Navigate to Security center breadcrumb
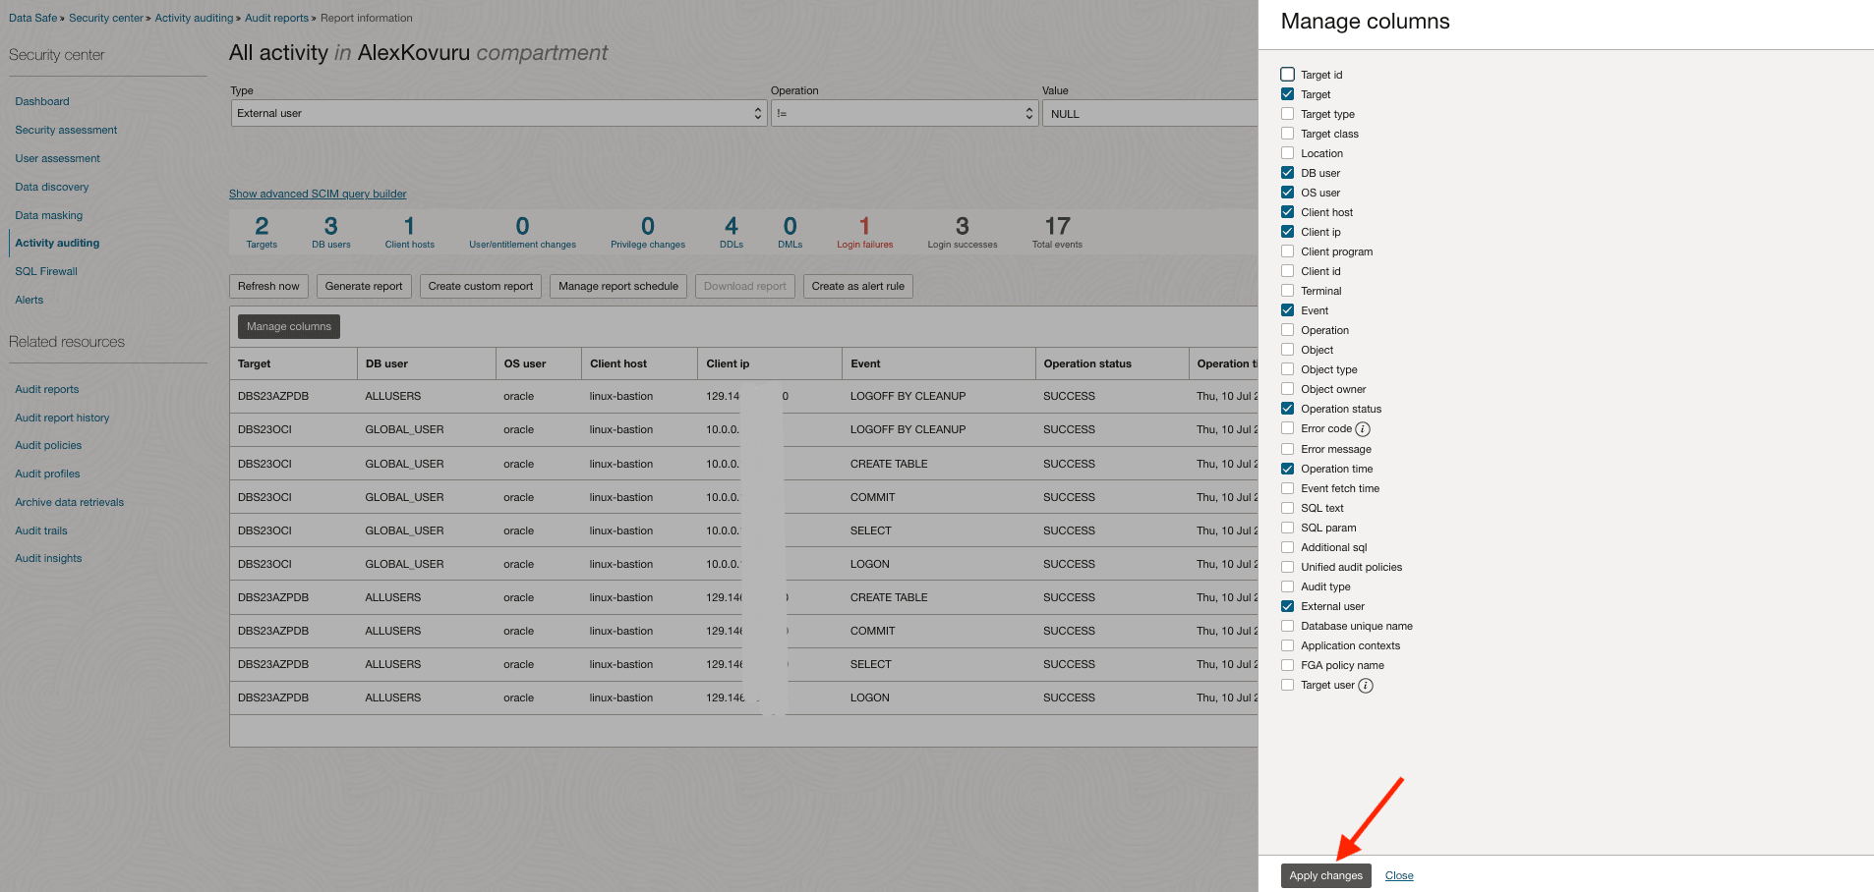The width and height of the screenshot is (1874, 892). [x=106, y=17]
